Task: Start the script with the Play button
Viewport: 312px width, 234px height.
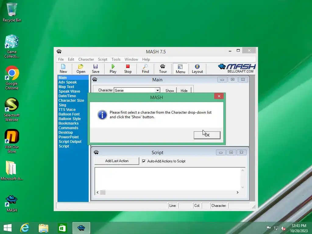Action: tap(113, 69)
